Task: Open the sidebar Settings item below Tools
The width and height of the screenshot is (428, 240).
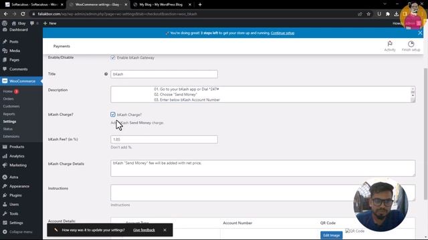Action: 16,223
